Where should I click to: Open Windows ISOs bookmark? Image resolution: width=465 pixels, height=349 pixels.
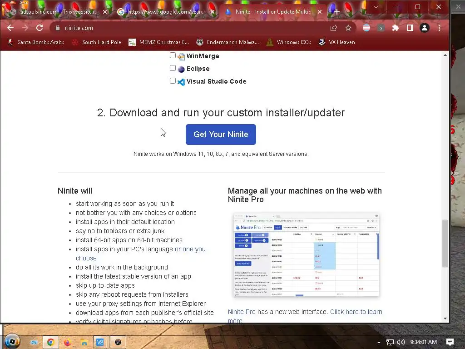coord(288,42)
